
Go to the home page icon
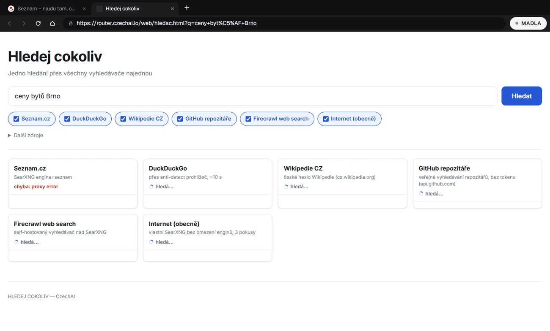point(52,23)
